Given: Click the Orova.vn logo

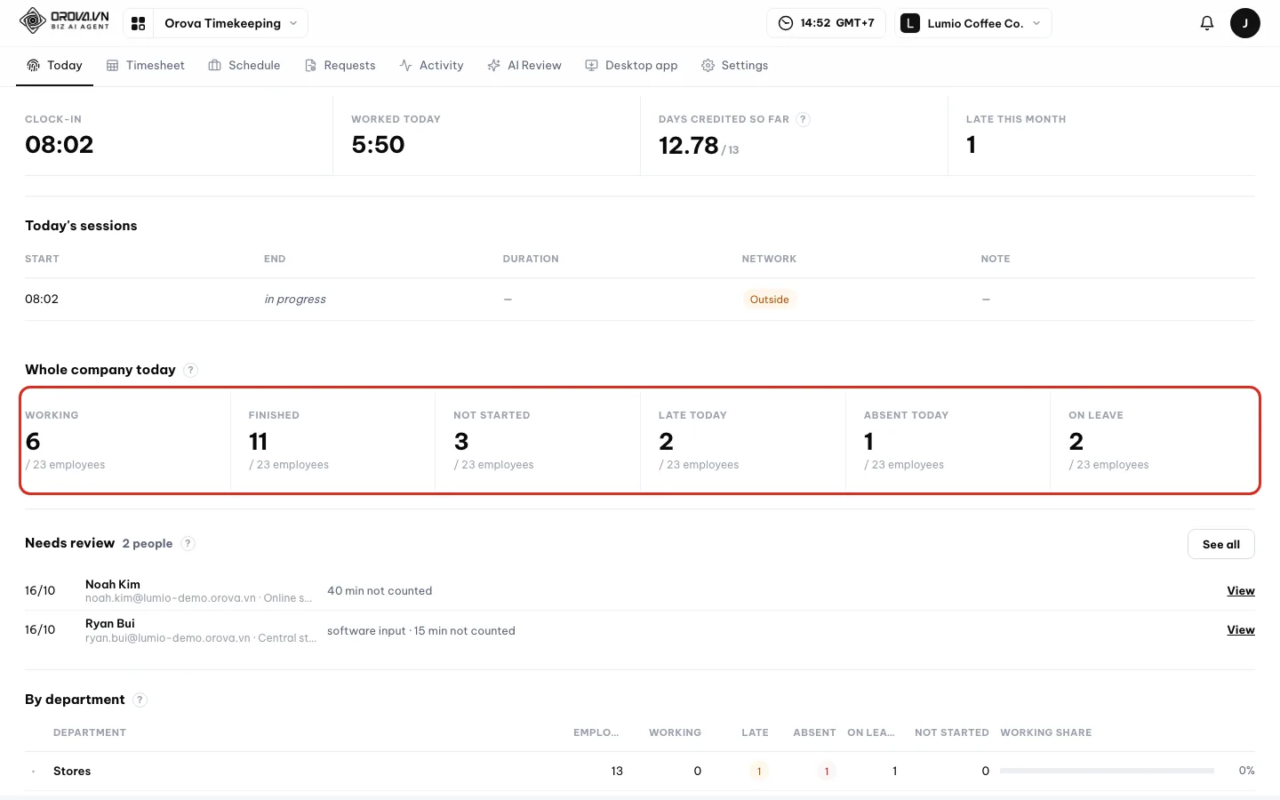Looking at the screenshot, I should tap(64, 20).
